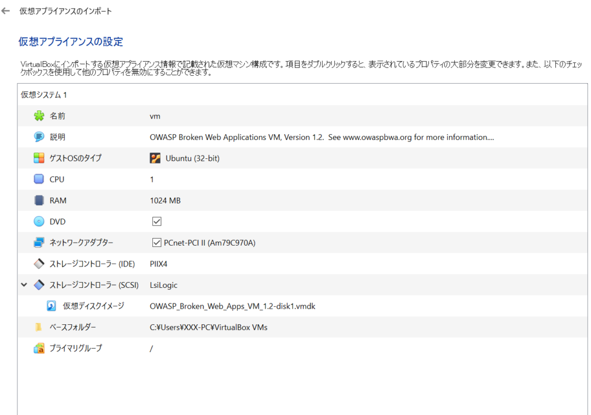Click the back arrow at top left
The width and height of the screenshot is (591, 415).
(x=6, y=10)
